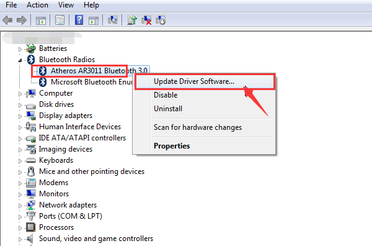Open the Help question mark icon

[x=79, y=20]
